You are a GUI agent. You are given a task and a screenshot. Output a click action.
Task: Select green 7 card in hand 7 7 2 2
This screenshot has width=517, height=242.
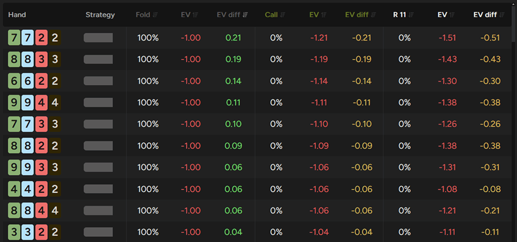[x=14, y=38]
